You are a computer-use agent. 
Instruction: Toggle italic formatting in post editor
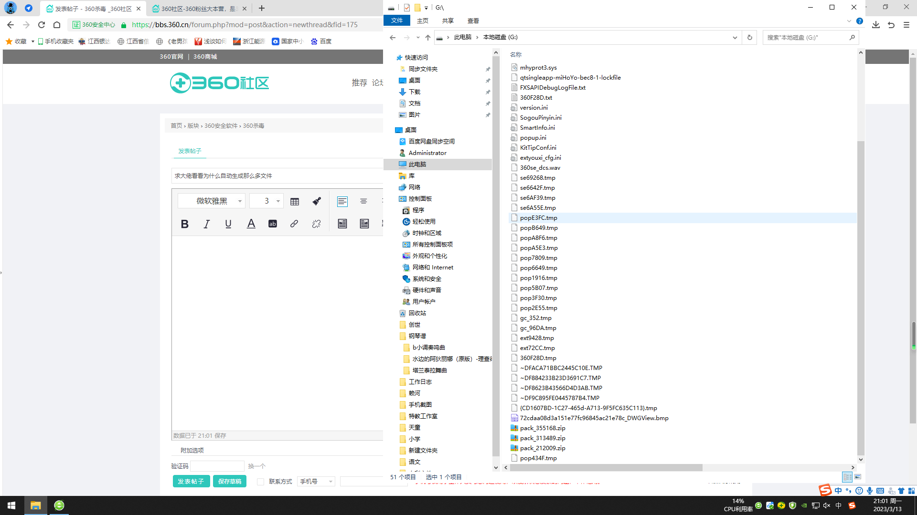[206, 224]
